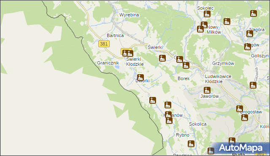This screenshot has width=270, height=156.
Task: Click the church icon above Jaworów label
Action: click(207, 90)
